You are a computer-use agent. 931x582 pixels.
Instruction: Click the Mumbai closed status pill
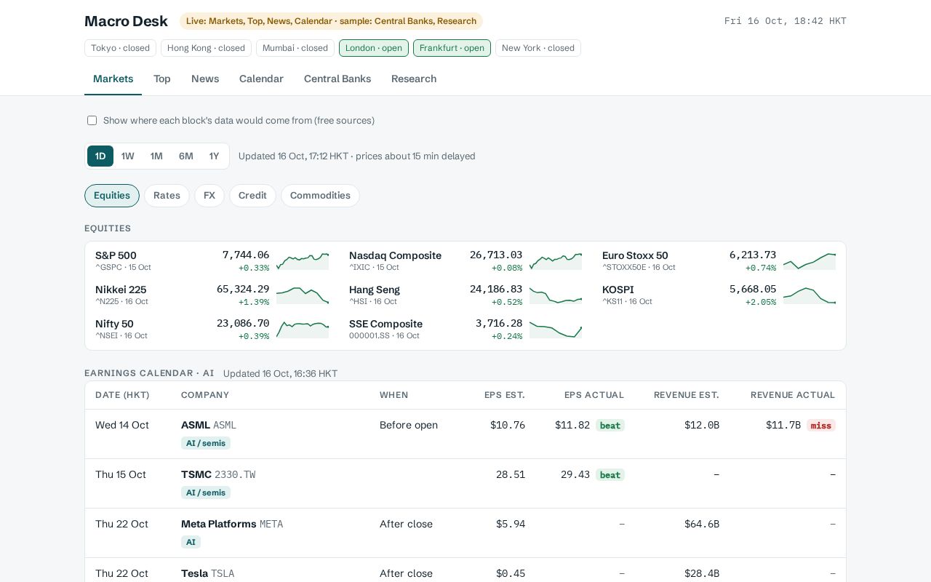[x=295, y=48]
